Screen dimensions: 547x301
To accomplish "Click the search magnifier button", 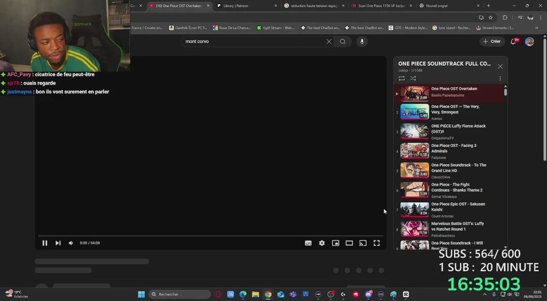I will point(343,41).
